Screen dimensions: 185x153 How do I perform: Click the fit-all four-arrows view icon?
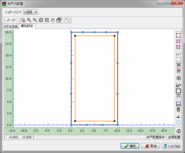(41, 20)
